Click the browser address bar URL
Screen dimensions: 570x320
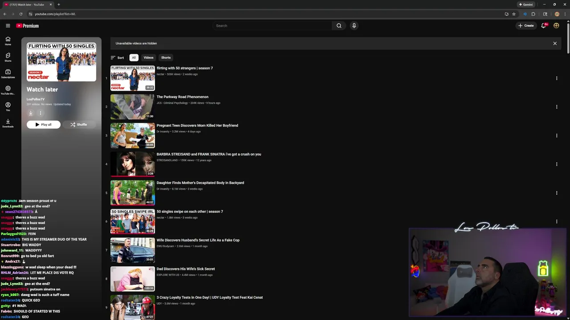55,14
